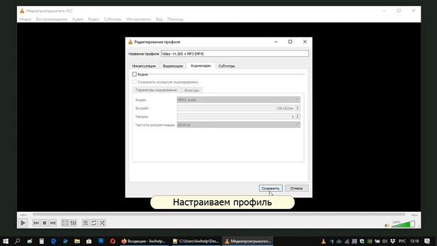The width and height of the screenshot is (437, 246).
Task: Show the VLC playlist icon
Action: (x=85, y=223)
